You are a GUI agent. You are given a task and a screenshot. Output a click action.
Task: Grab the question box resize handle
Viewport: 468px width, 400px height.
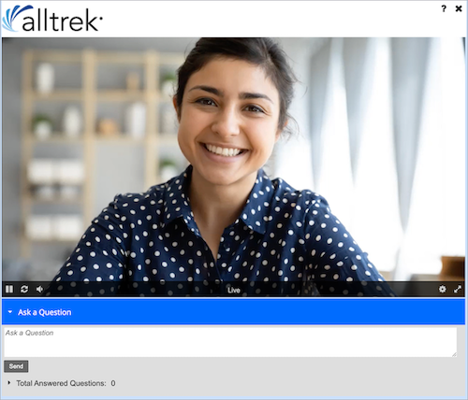coord(454,354)
